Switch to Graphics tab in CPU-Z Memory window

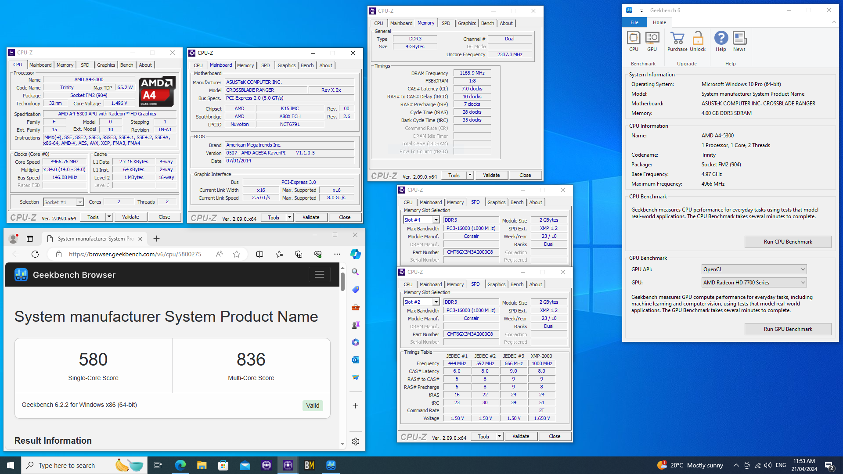point(467,23)
